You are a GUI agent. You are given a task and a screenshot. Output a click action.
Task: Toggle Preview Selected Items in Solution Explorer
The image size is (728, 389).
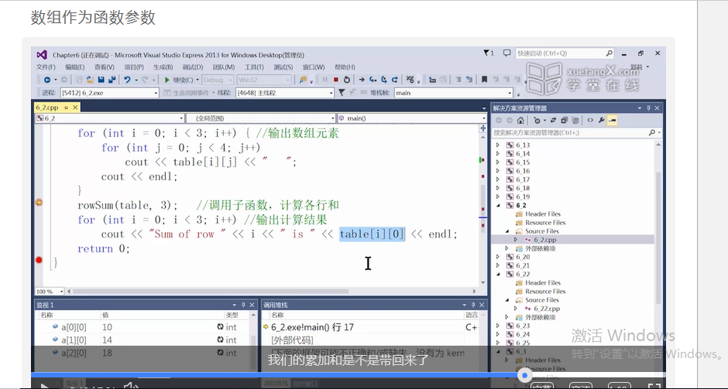tap(612, 121)
